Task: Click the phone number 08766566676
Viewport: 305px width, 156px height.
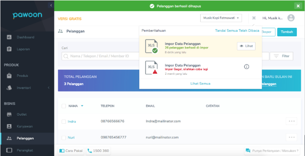Action: [113, 121]
